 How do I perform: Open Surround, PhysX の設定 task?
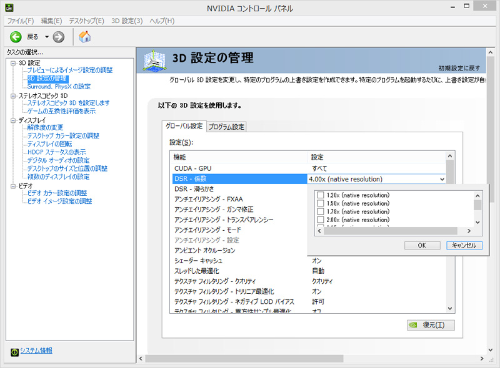click(59, 87)
